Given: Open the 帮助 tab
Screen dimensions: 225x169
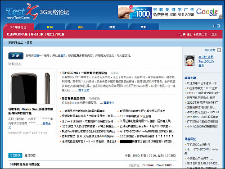Looking at the screenshot, I should (x=143, y=27).
